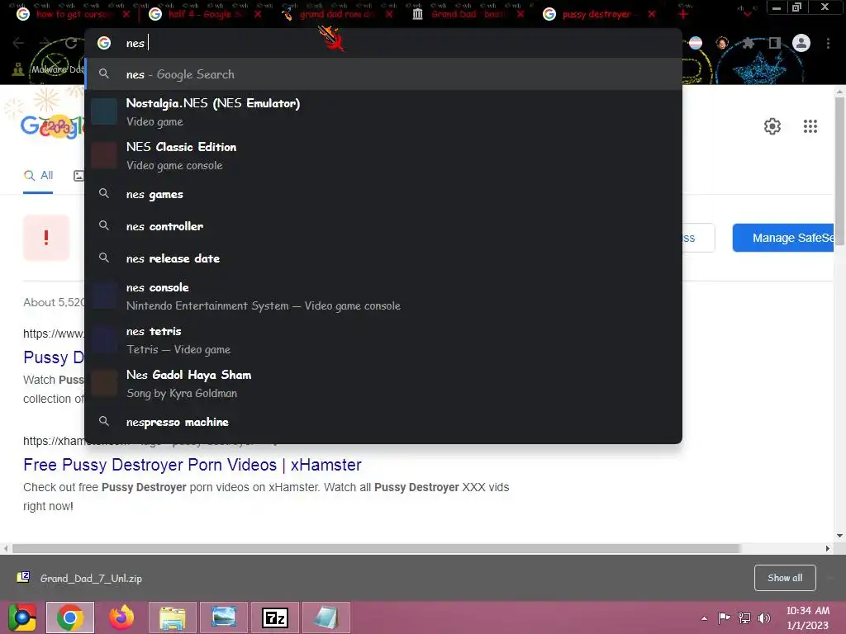846x634 pixels.
Task: Click Show all downloads button
Action: [785, 578]
